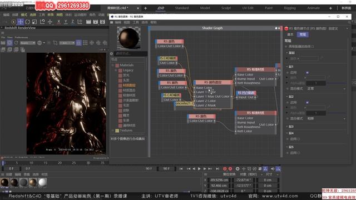Click the node search input field
The height and width of the screenshot is (200, 356).
point(131,54)
